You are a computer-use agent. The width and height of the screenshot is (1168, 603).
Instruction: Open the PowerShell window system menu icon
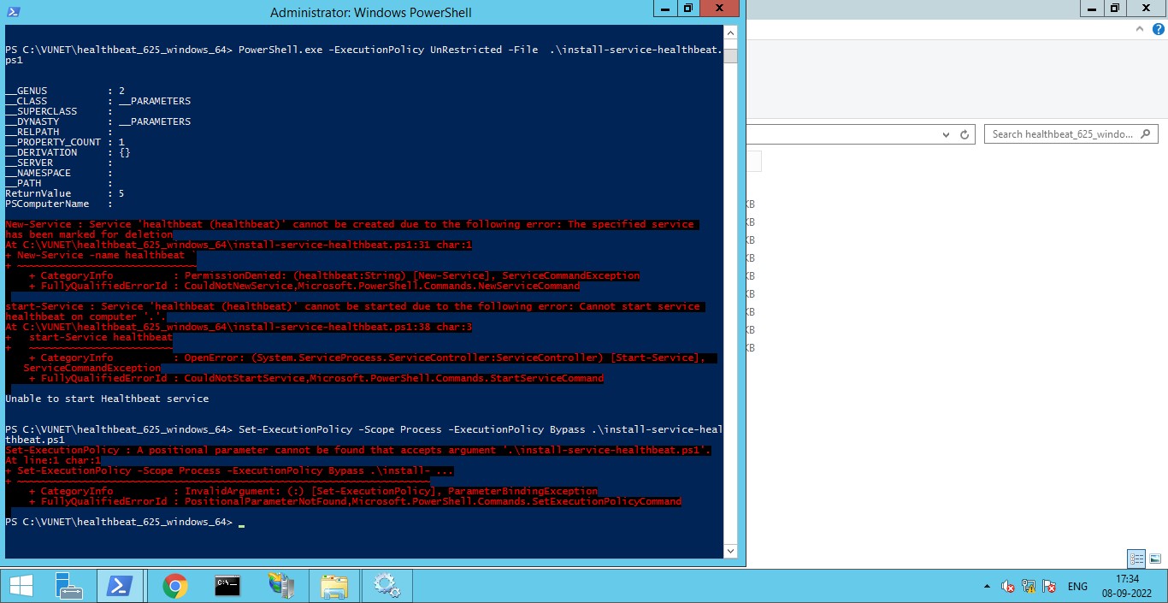click(x=13, y=12)
